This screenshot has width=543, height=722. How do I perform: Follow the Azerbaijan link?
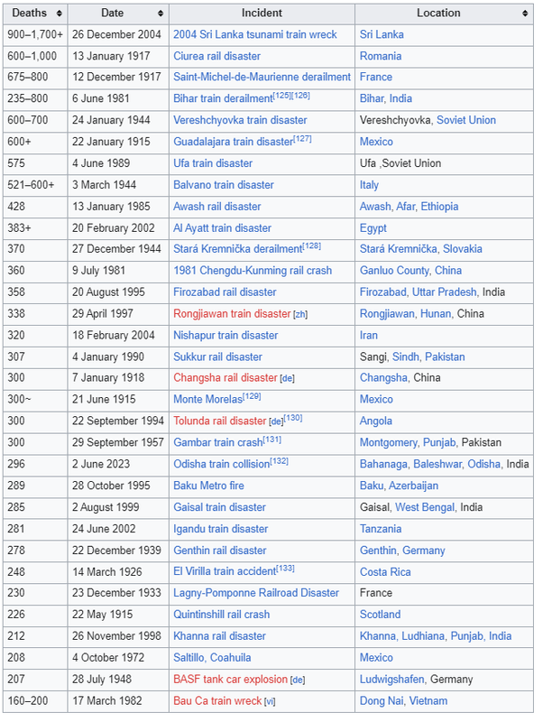[x=413, y=486]
